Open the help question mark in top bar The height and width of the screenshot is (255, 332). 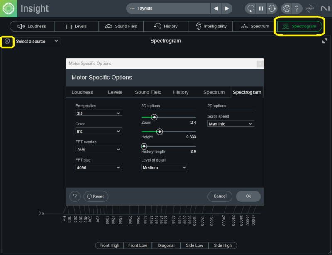click(x=297, y=8)
